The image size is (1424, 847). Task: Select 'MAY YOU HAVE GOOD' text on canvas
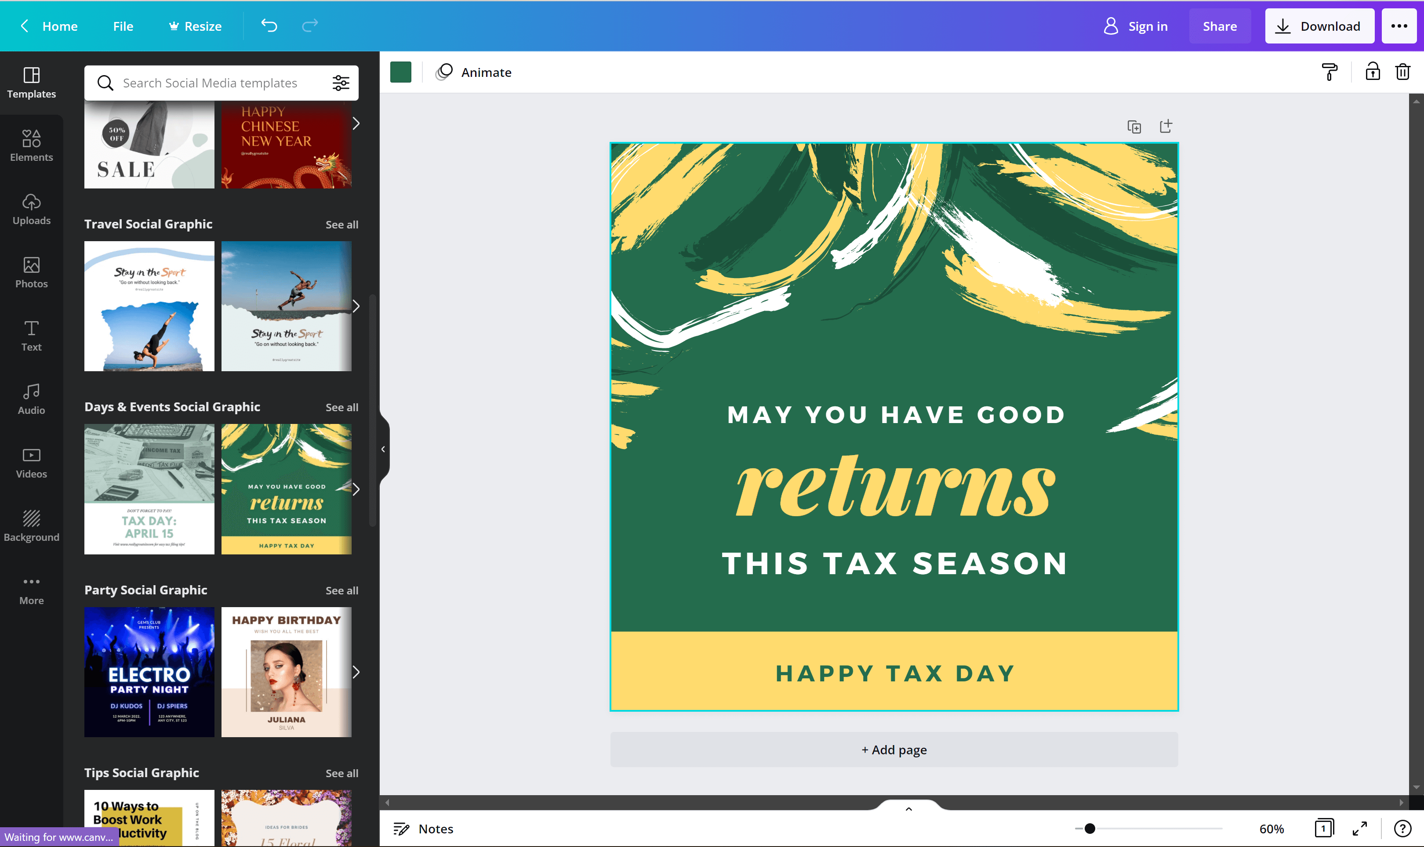(896, 415)
